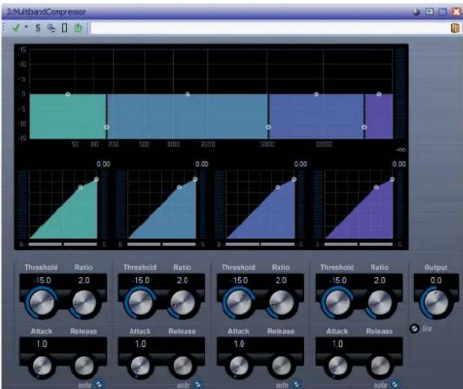Click band 3 Release knob
The width and height of the screenshot is (463, 389).
point(281,366)
